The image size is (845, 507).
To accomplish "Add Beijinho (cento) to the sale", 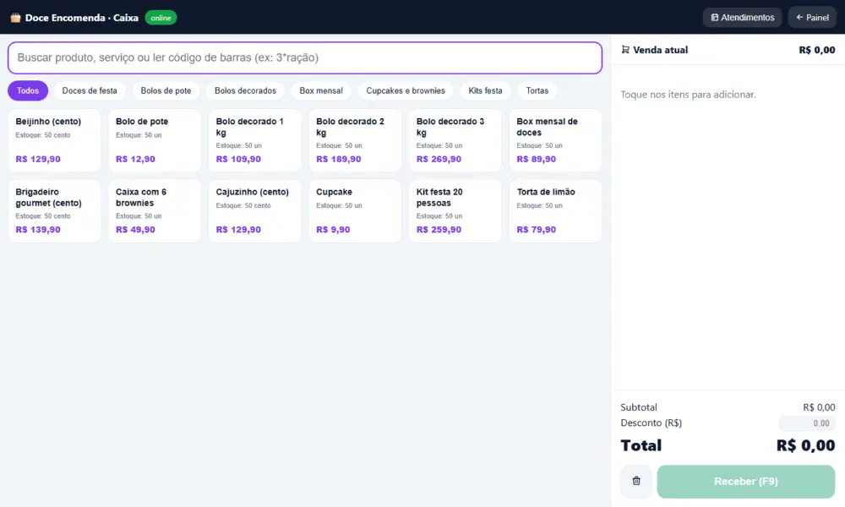I will click(54, 140).
